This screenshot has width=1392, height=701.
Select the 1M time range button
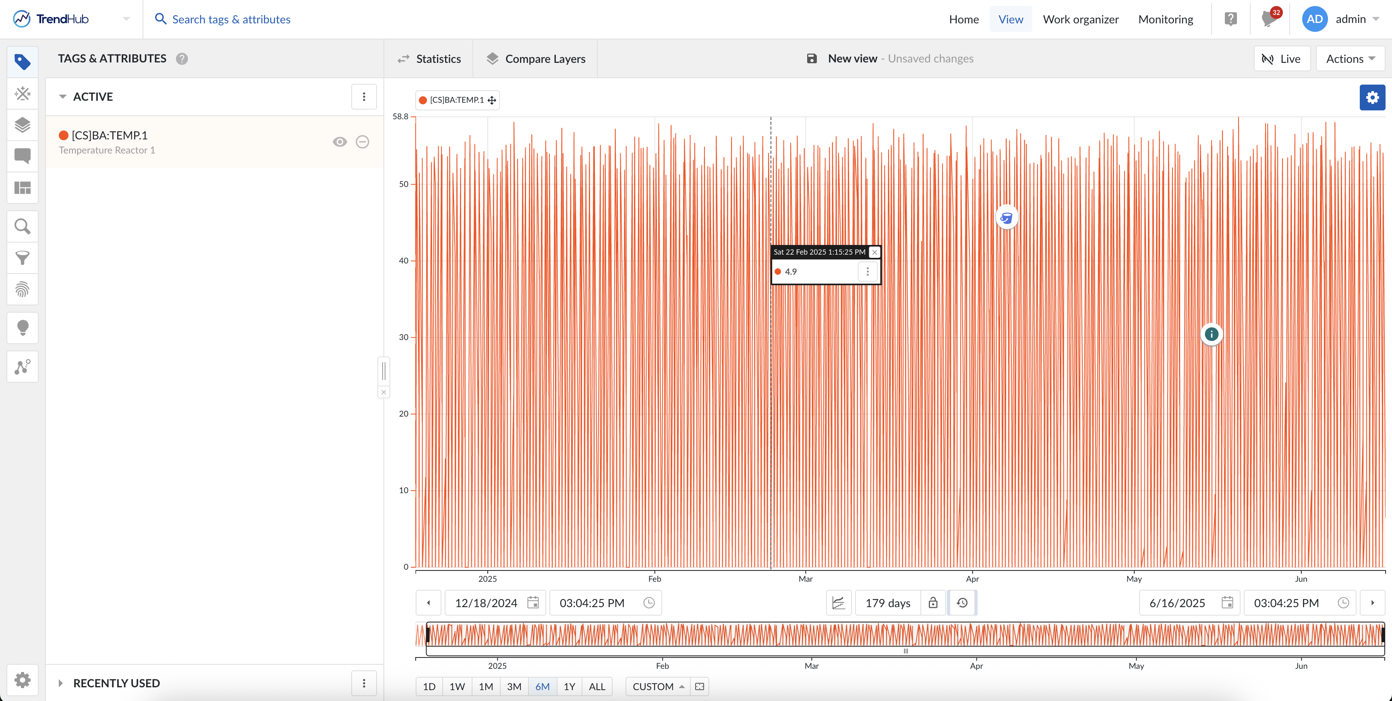[x=485, y=686]
